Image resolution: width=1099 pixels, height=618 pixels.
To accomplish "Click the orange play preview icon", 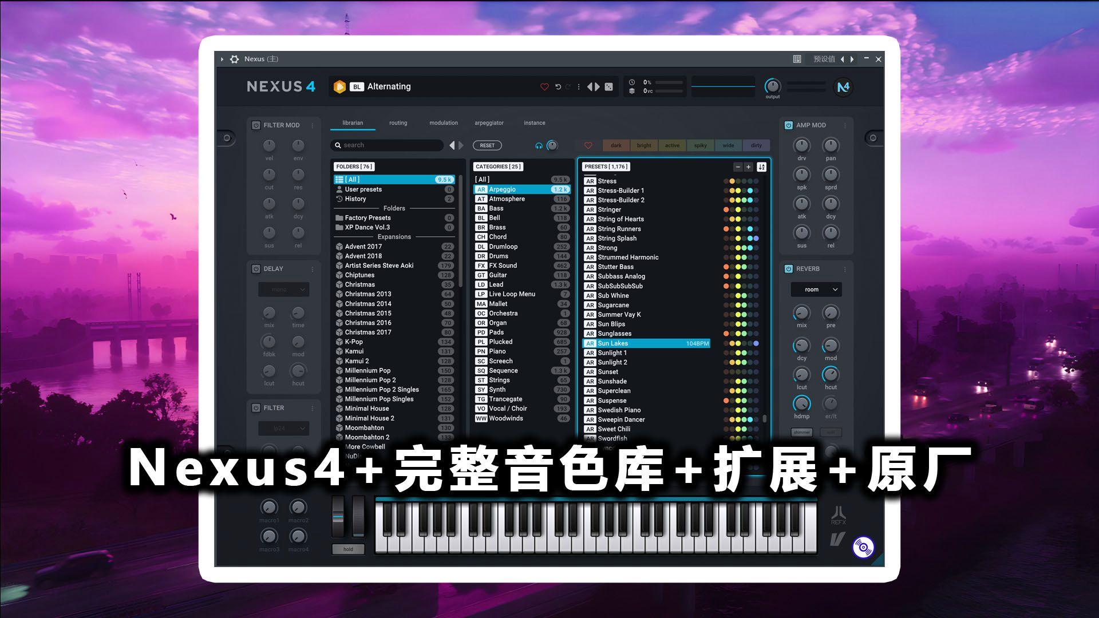I will 339,87.
